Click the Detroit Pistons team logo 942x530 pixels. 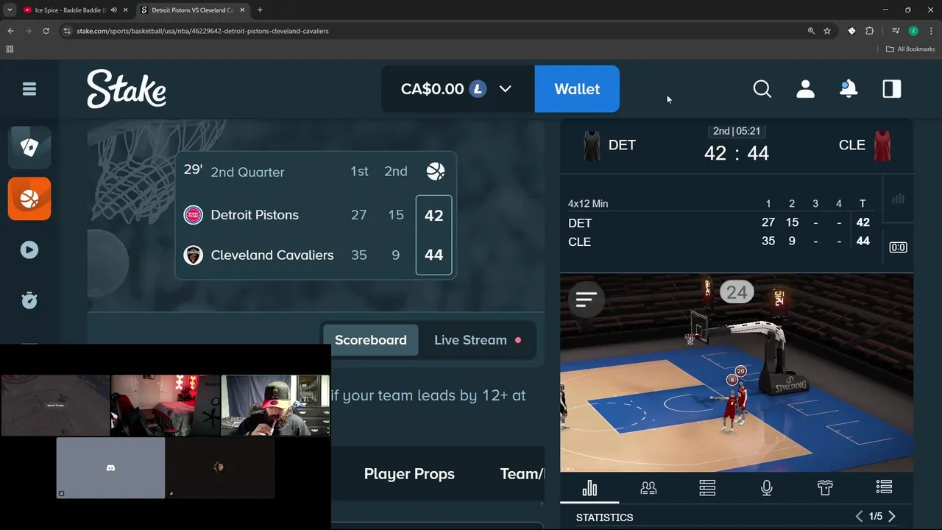193,215
